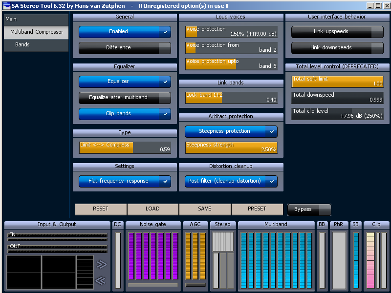Click the Total soft limit slider
Viewport: 391px width, 293px height.
[x=337, y=82]
